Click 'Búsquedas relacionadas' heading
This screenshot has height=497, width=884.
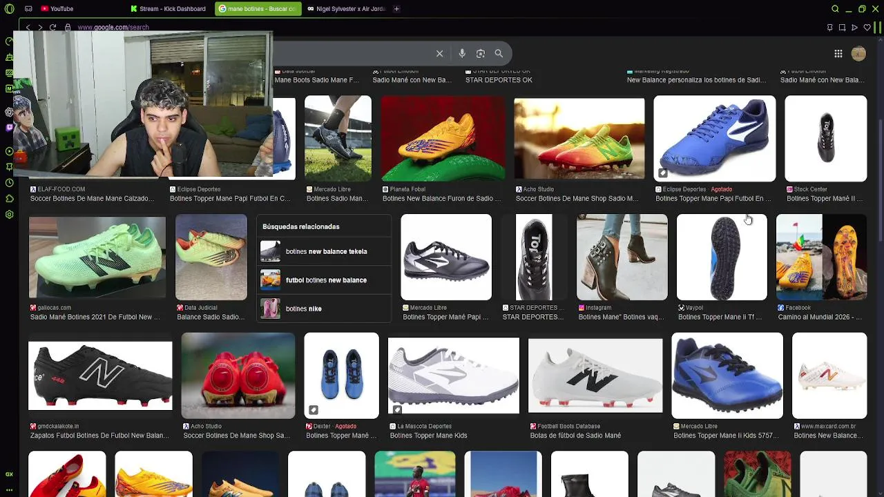click(x=300, y=226)
